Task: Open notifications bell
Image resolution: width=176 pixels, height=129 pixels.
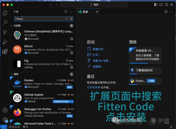Action: click(x=171, y=127)
